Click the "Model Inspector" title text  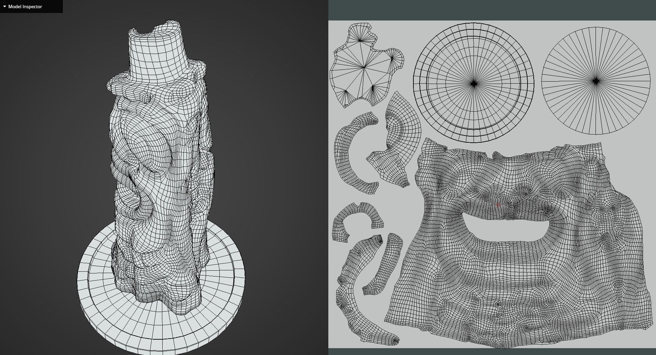(x=25, y=6)
